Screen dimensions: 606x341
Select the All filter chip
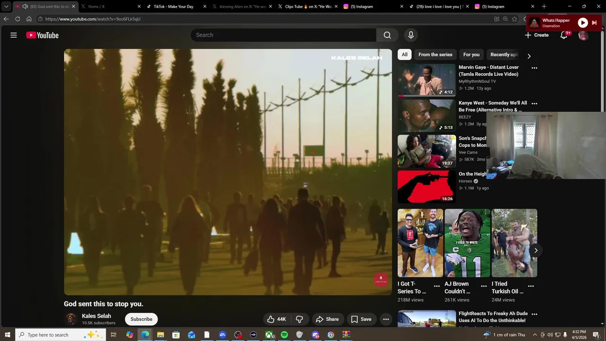tap(404, 54)
